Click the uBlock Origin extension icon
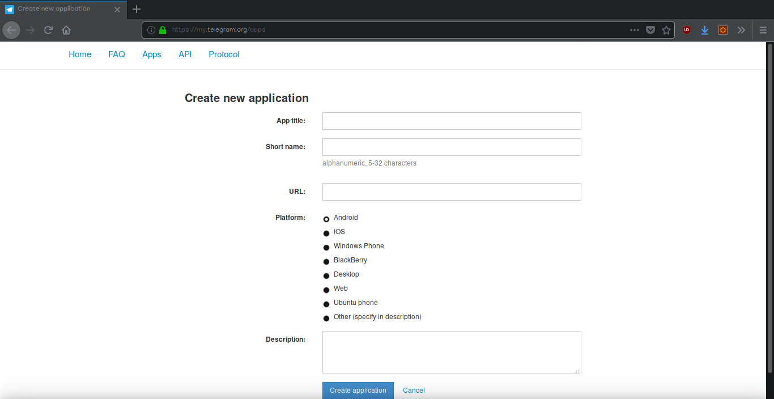Image resolution: width=774 pixels, height=399 pixels. pyautogui.click(x=686, y=29)
